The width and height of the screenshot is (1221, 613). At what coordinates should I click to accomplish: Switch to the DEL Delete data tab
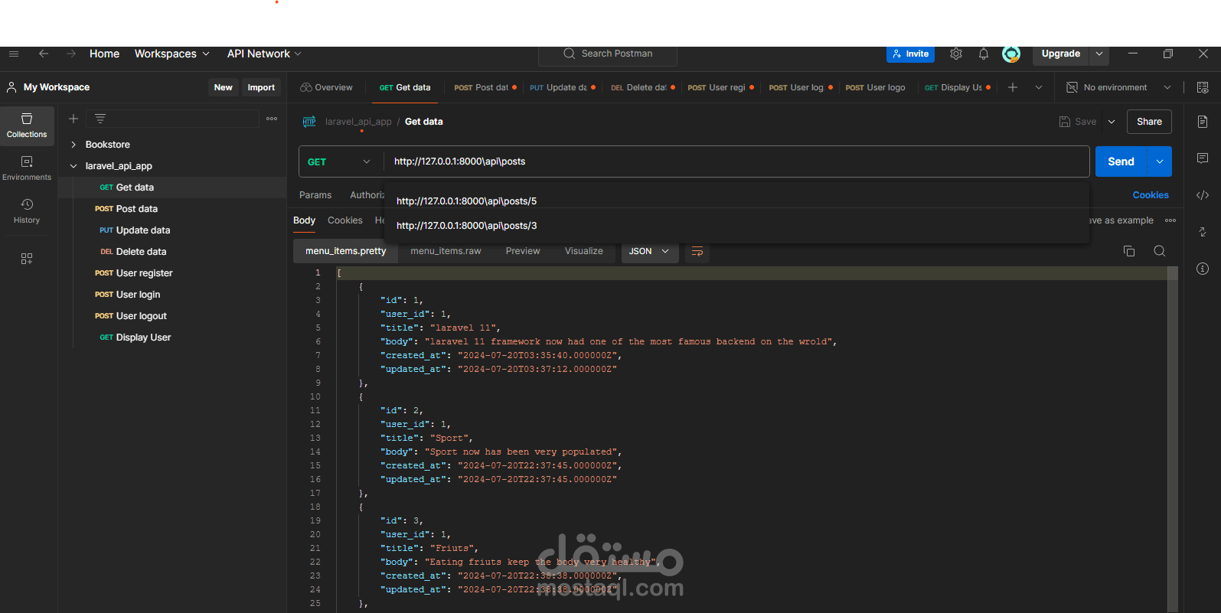(642, 87)
